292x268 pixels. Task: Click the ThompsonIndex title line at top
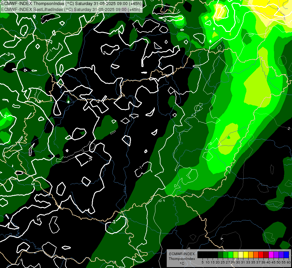[71, 4]
